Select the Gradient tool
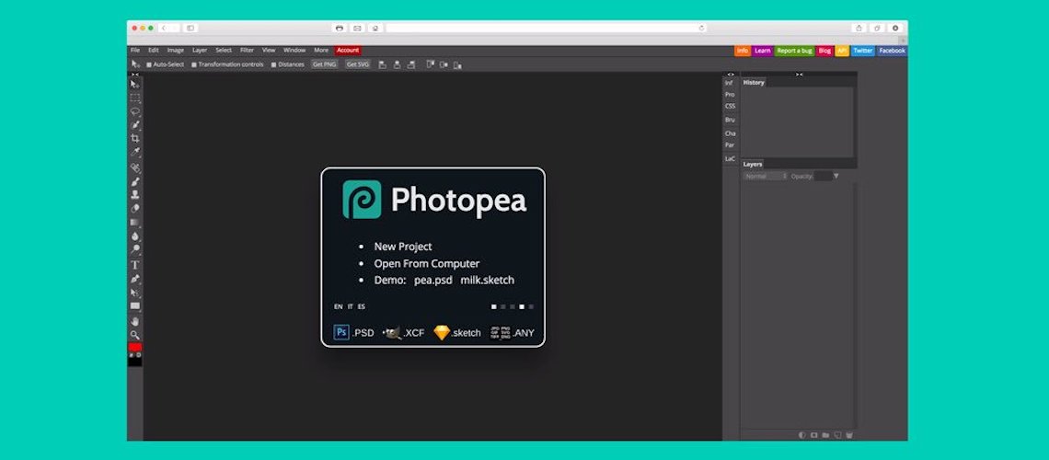This screenshot has height=460, width=1049. pos(135,222)
